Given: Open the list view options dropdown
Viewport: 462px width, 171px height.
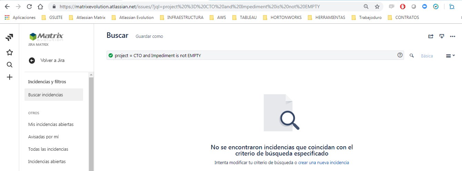Looking at the screenshot, I should pos(450,56).
